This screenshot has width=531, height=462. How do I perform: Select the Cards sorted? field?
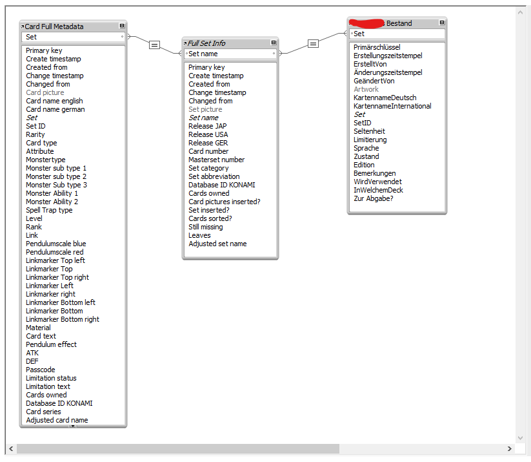click(x=210, y=218)
